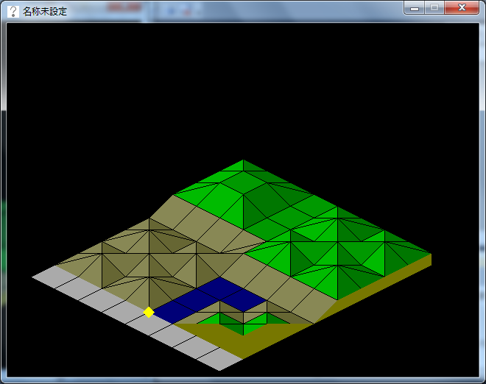Maximize the 名称未設定 window

(x=434, y=7)
